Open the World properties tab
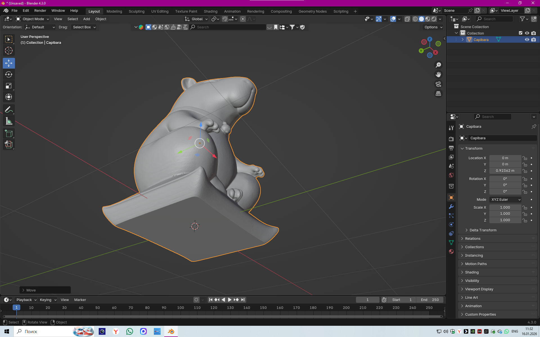 pyautogui.click(x=451, y=175)
